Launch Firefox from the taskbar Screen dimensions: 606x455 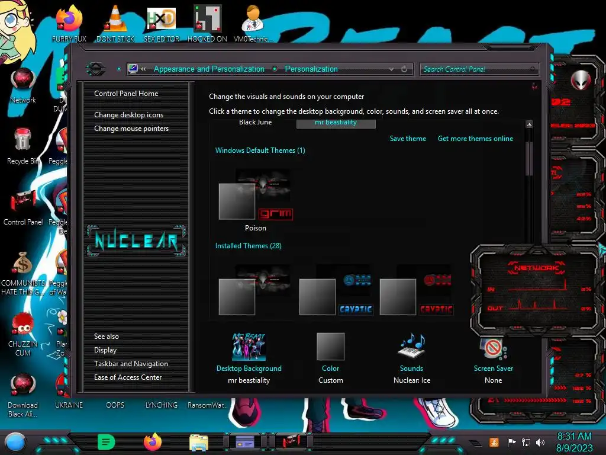[153, 442]
